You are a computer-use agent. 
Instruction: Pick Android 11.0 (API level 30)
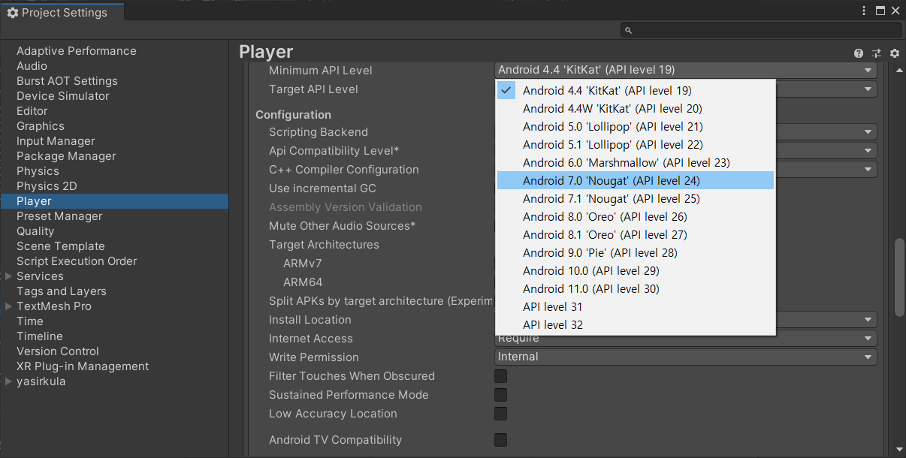(x=636, y=288)
